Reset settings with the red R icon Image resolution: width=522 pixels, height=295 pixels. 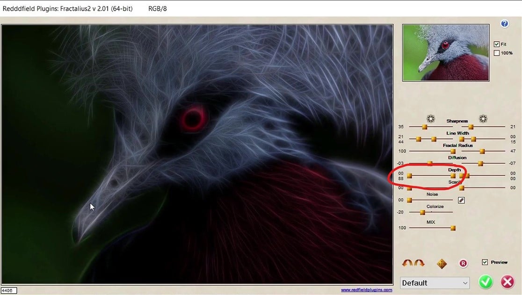pyautogui.click(x=463, y=263)
